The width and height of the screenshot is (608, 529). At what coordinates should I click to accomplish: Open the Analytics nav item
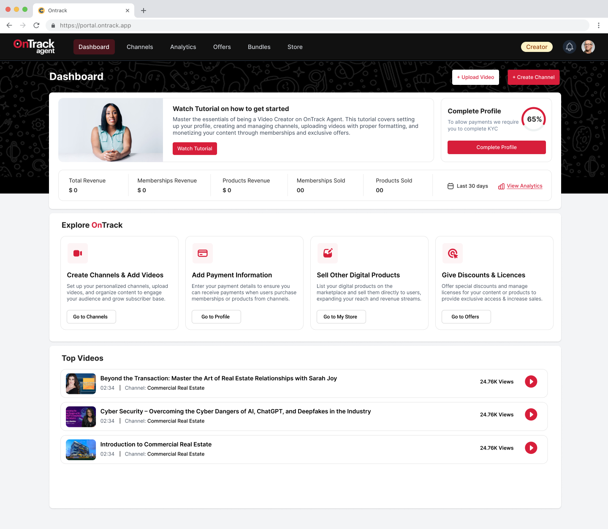tap(183, 47)
